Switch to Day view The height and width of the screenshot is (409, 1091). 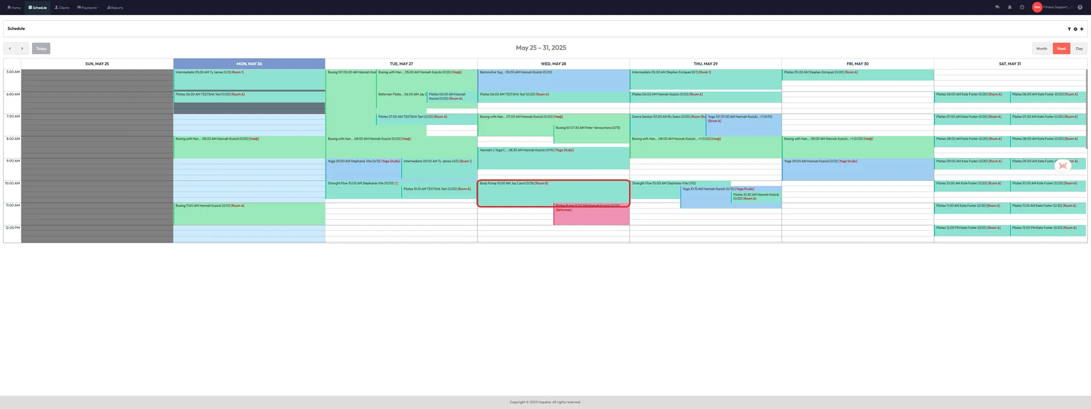point(1079,48)
